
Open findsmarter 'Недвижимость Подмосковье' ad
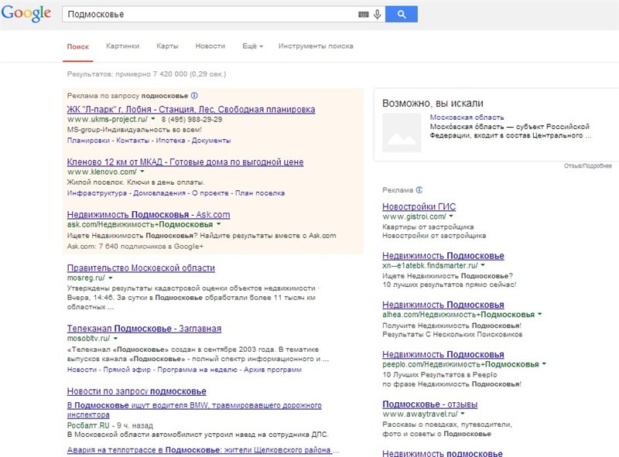pyautogui.click(x=443, y=256)
